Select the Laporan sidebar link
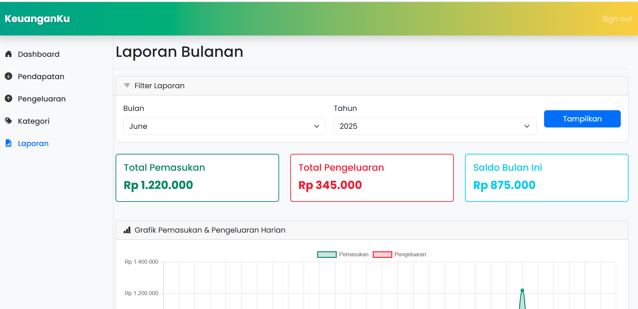 point(33,144)
